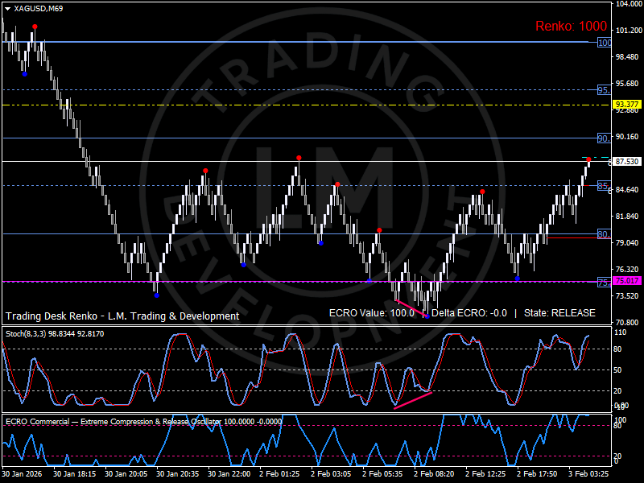
Task: Click the 30 Jan 2026 time axis label
Action: [26, 474]
